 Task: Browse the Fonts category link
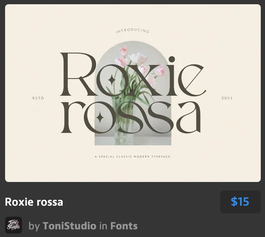pyautogui.click(x=124, y=226)
